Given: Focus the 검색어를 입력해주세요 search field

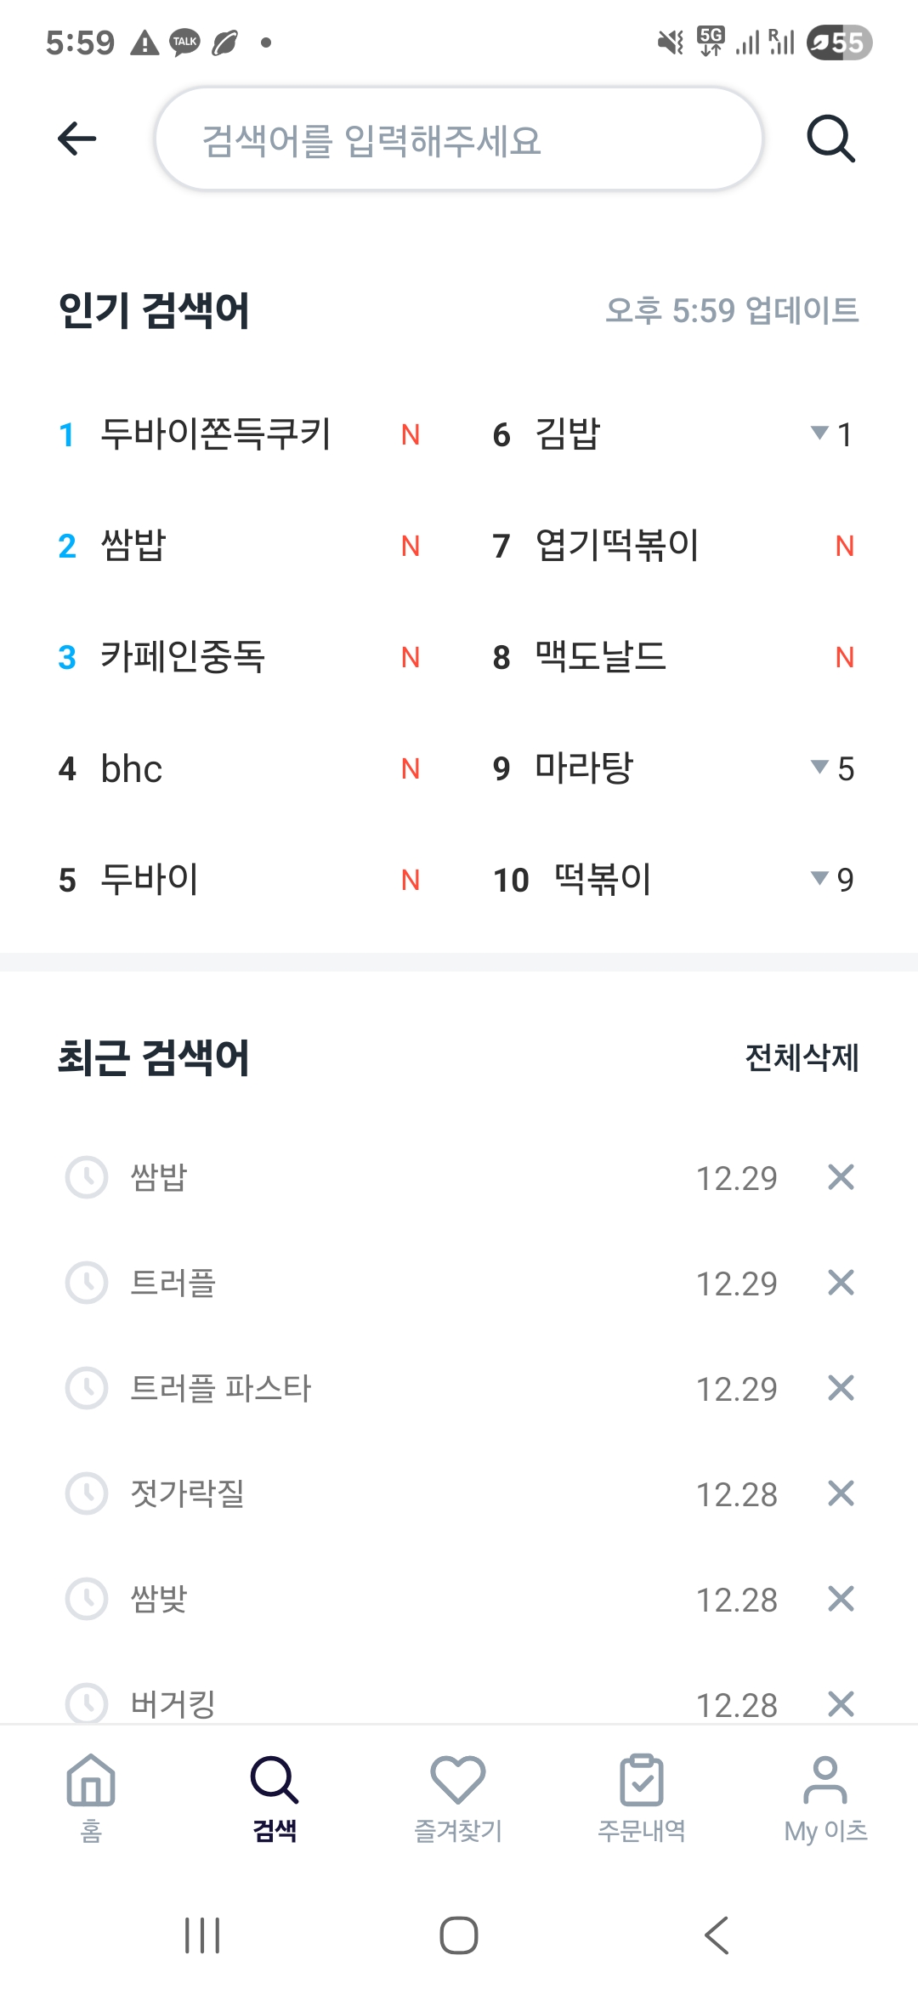Looking at the screenshot, I should 459,140.
